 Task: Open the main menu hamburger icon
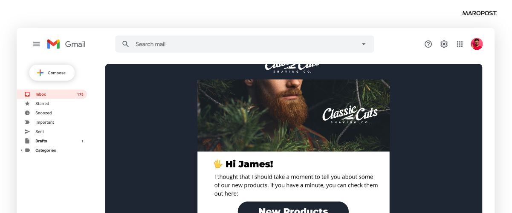click(x=36, y=44)
